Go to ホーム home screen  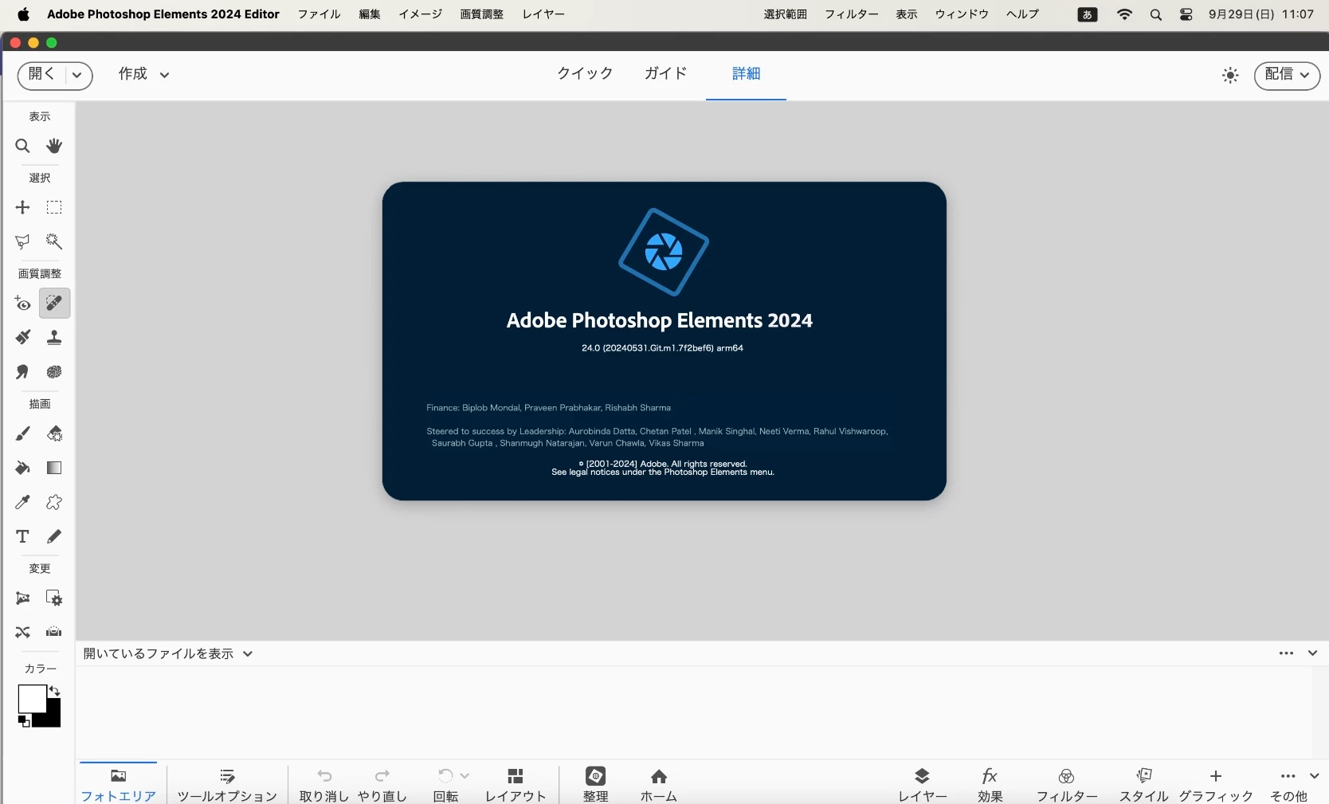pyautogui.click(x=659, y=785)
